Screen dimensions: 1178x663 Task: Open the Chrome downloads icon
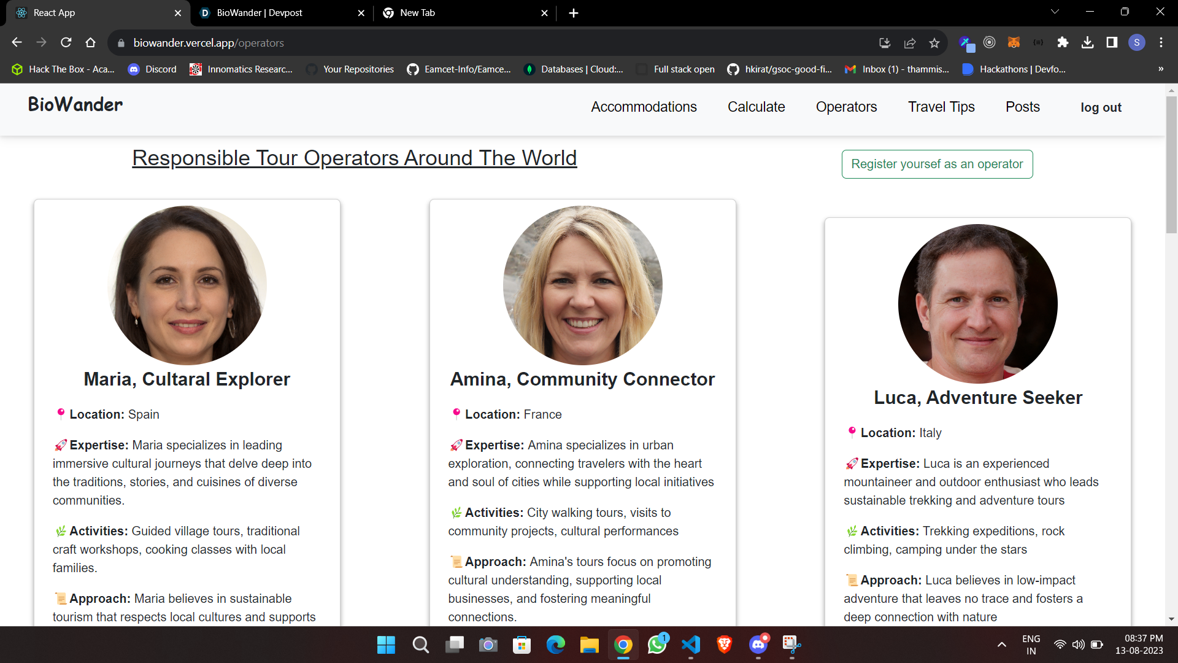point(1087,42)
